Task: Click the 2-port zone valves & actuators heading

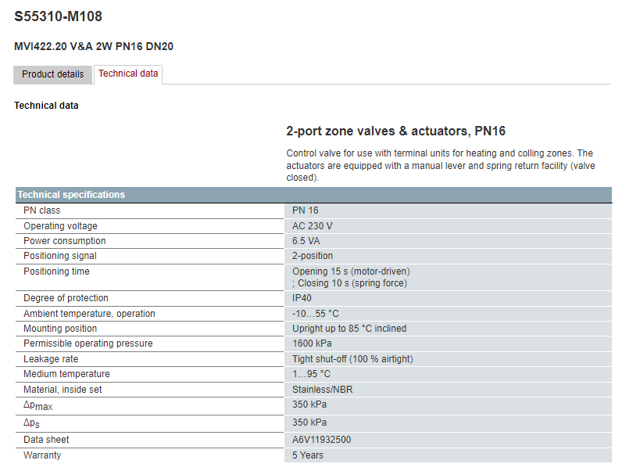Action: click(x=396, y=131)
